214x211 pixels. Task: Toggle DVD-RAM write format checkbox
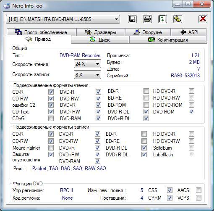pos(97,161)
